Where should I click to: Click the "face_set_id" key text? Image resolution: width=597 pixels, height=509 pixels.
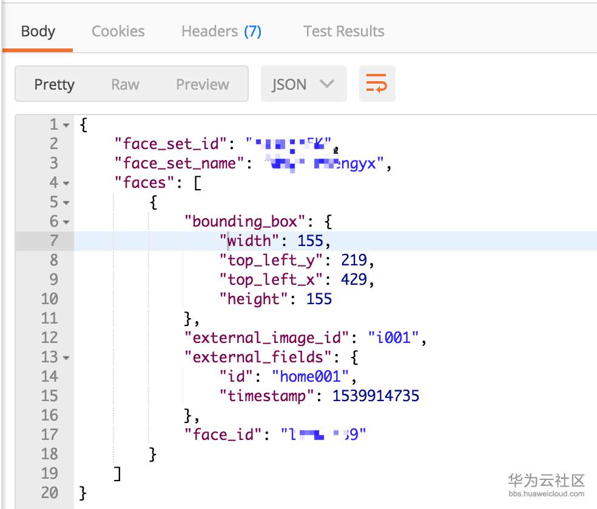[x=171, y=144]
